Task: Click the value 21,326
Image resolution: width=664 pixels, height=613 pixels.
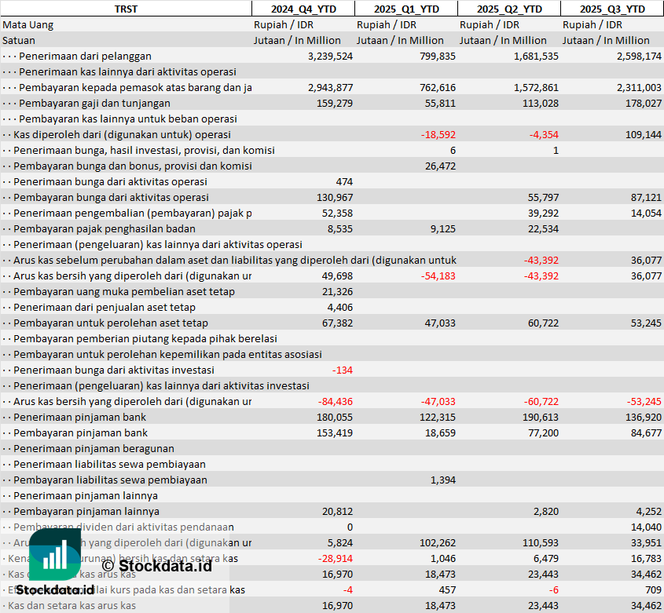Action: pos(338,291)
